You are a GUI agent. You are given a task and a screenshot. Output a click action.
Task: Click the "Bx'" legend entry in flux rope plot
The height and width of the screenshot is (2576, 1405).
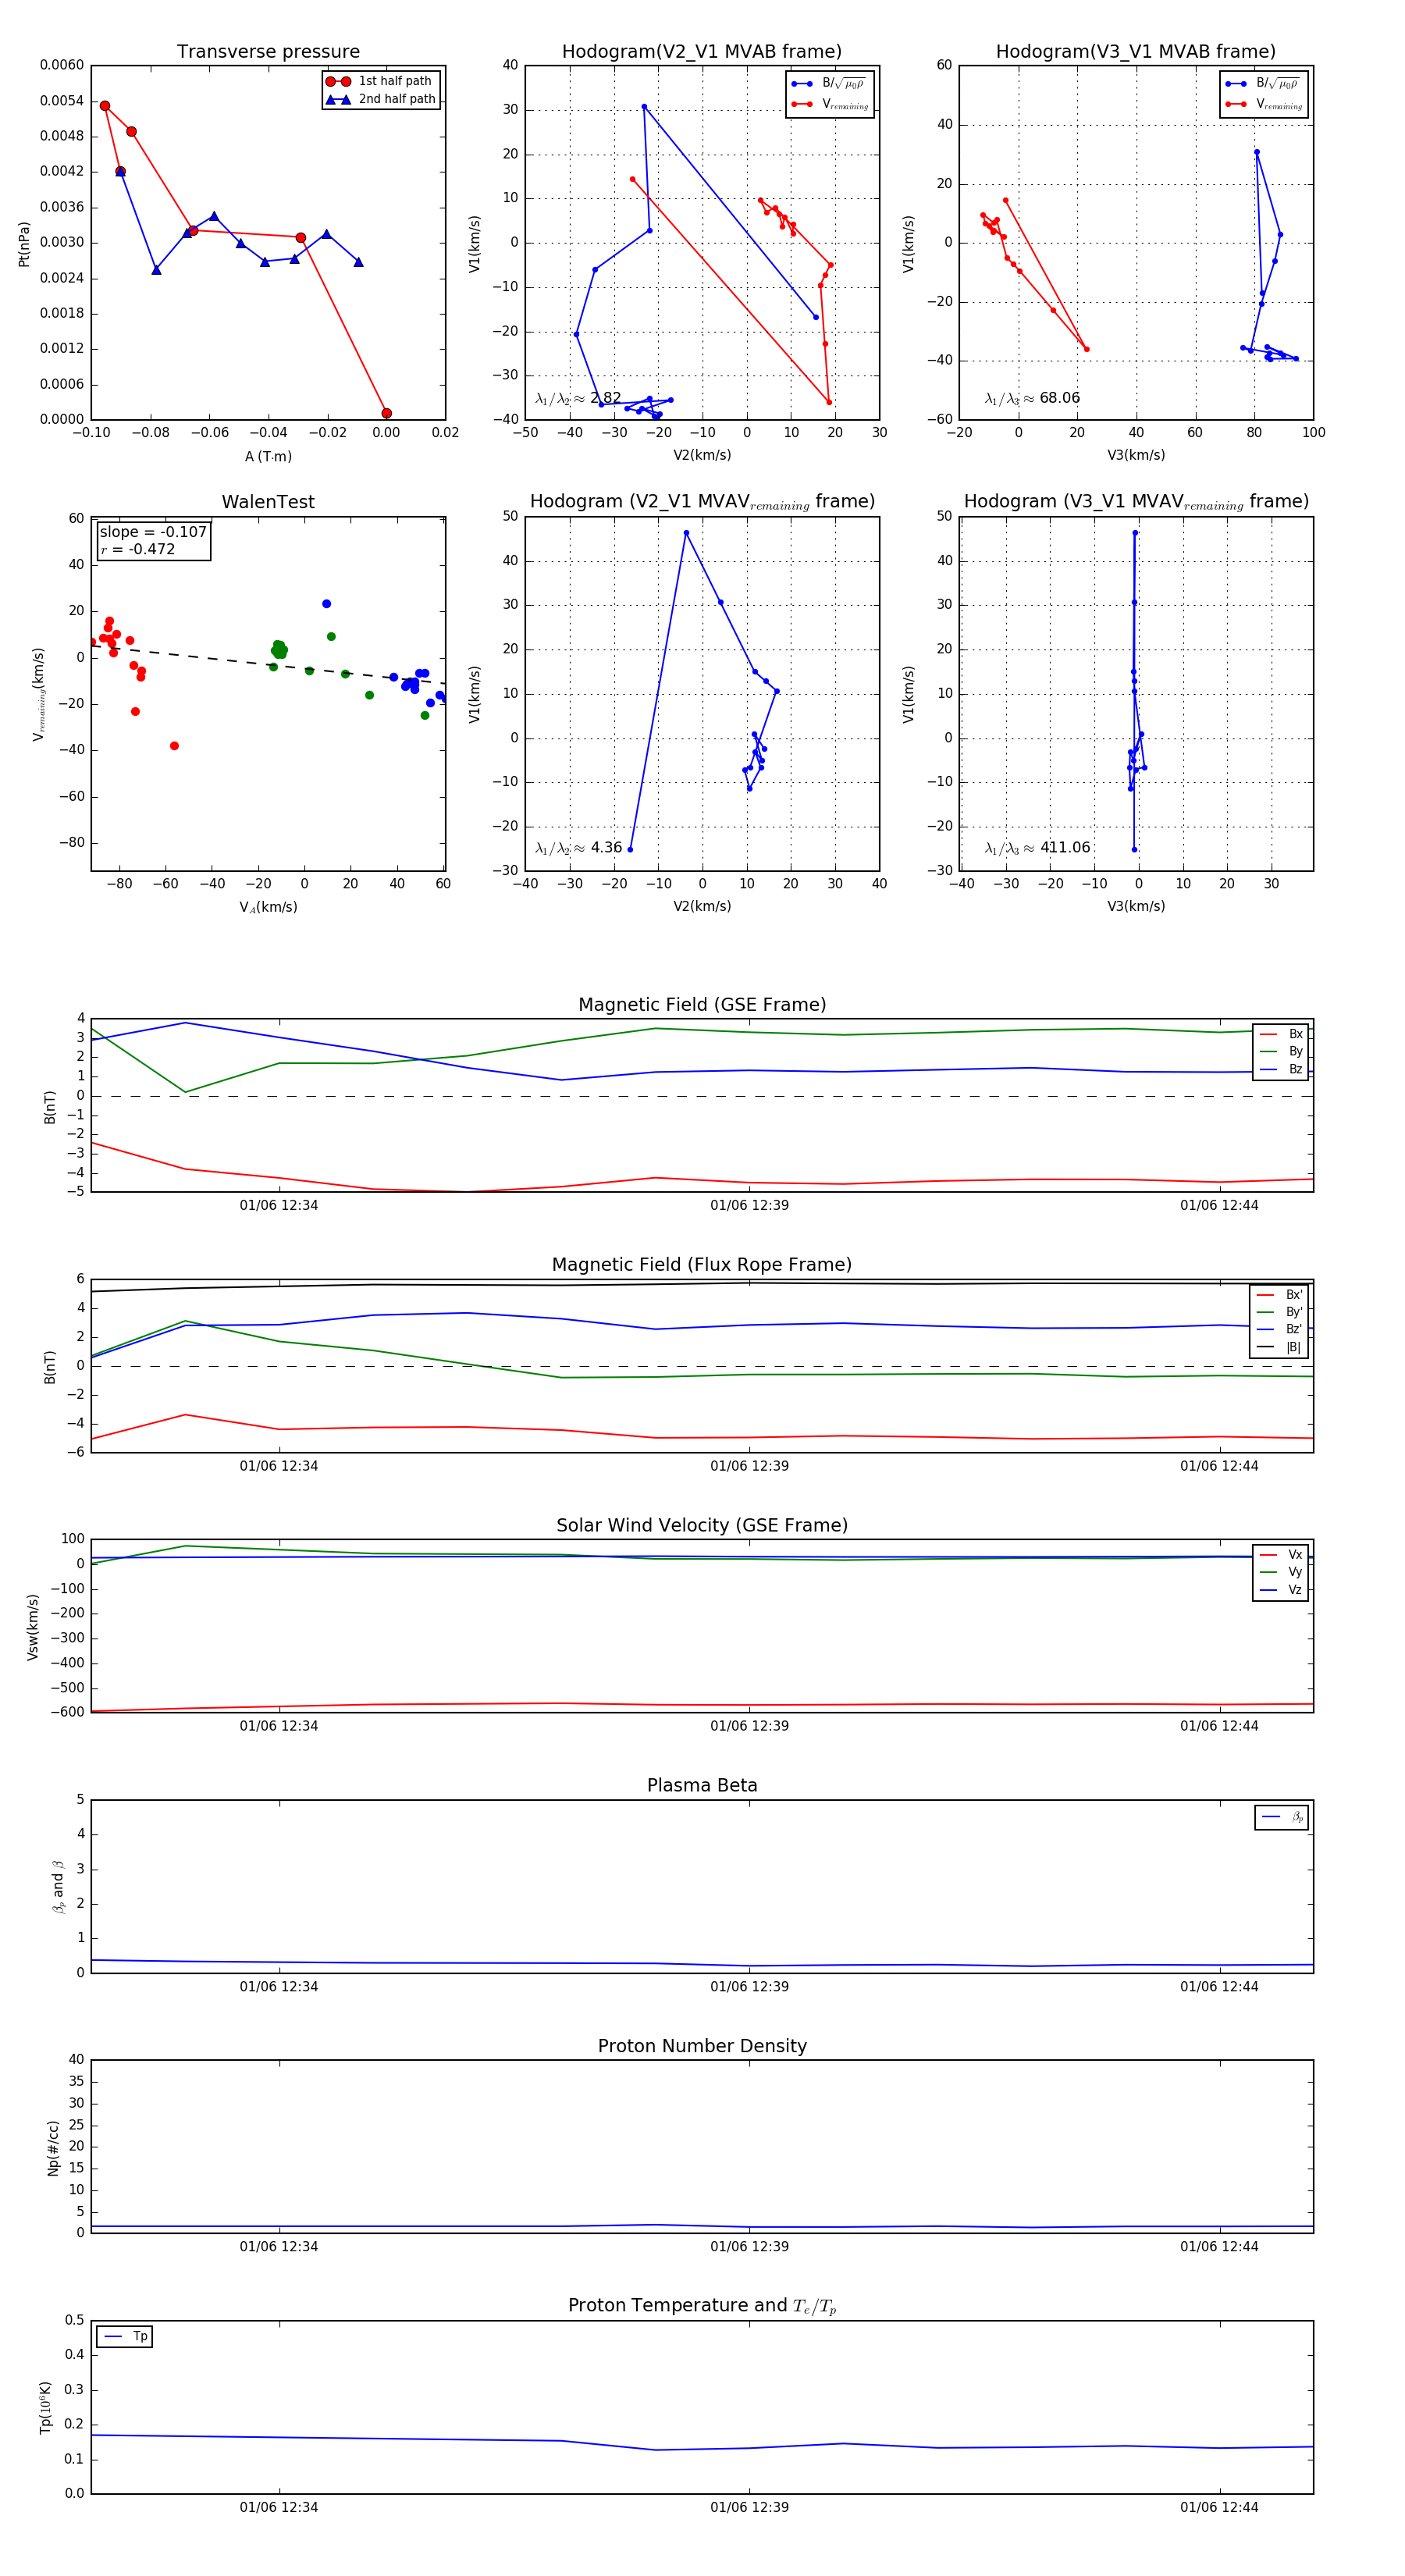coord(1279,1295)
